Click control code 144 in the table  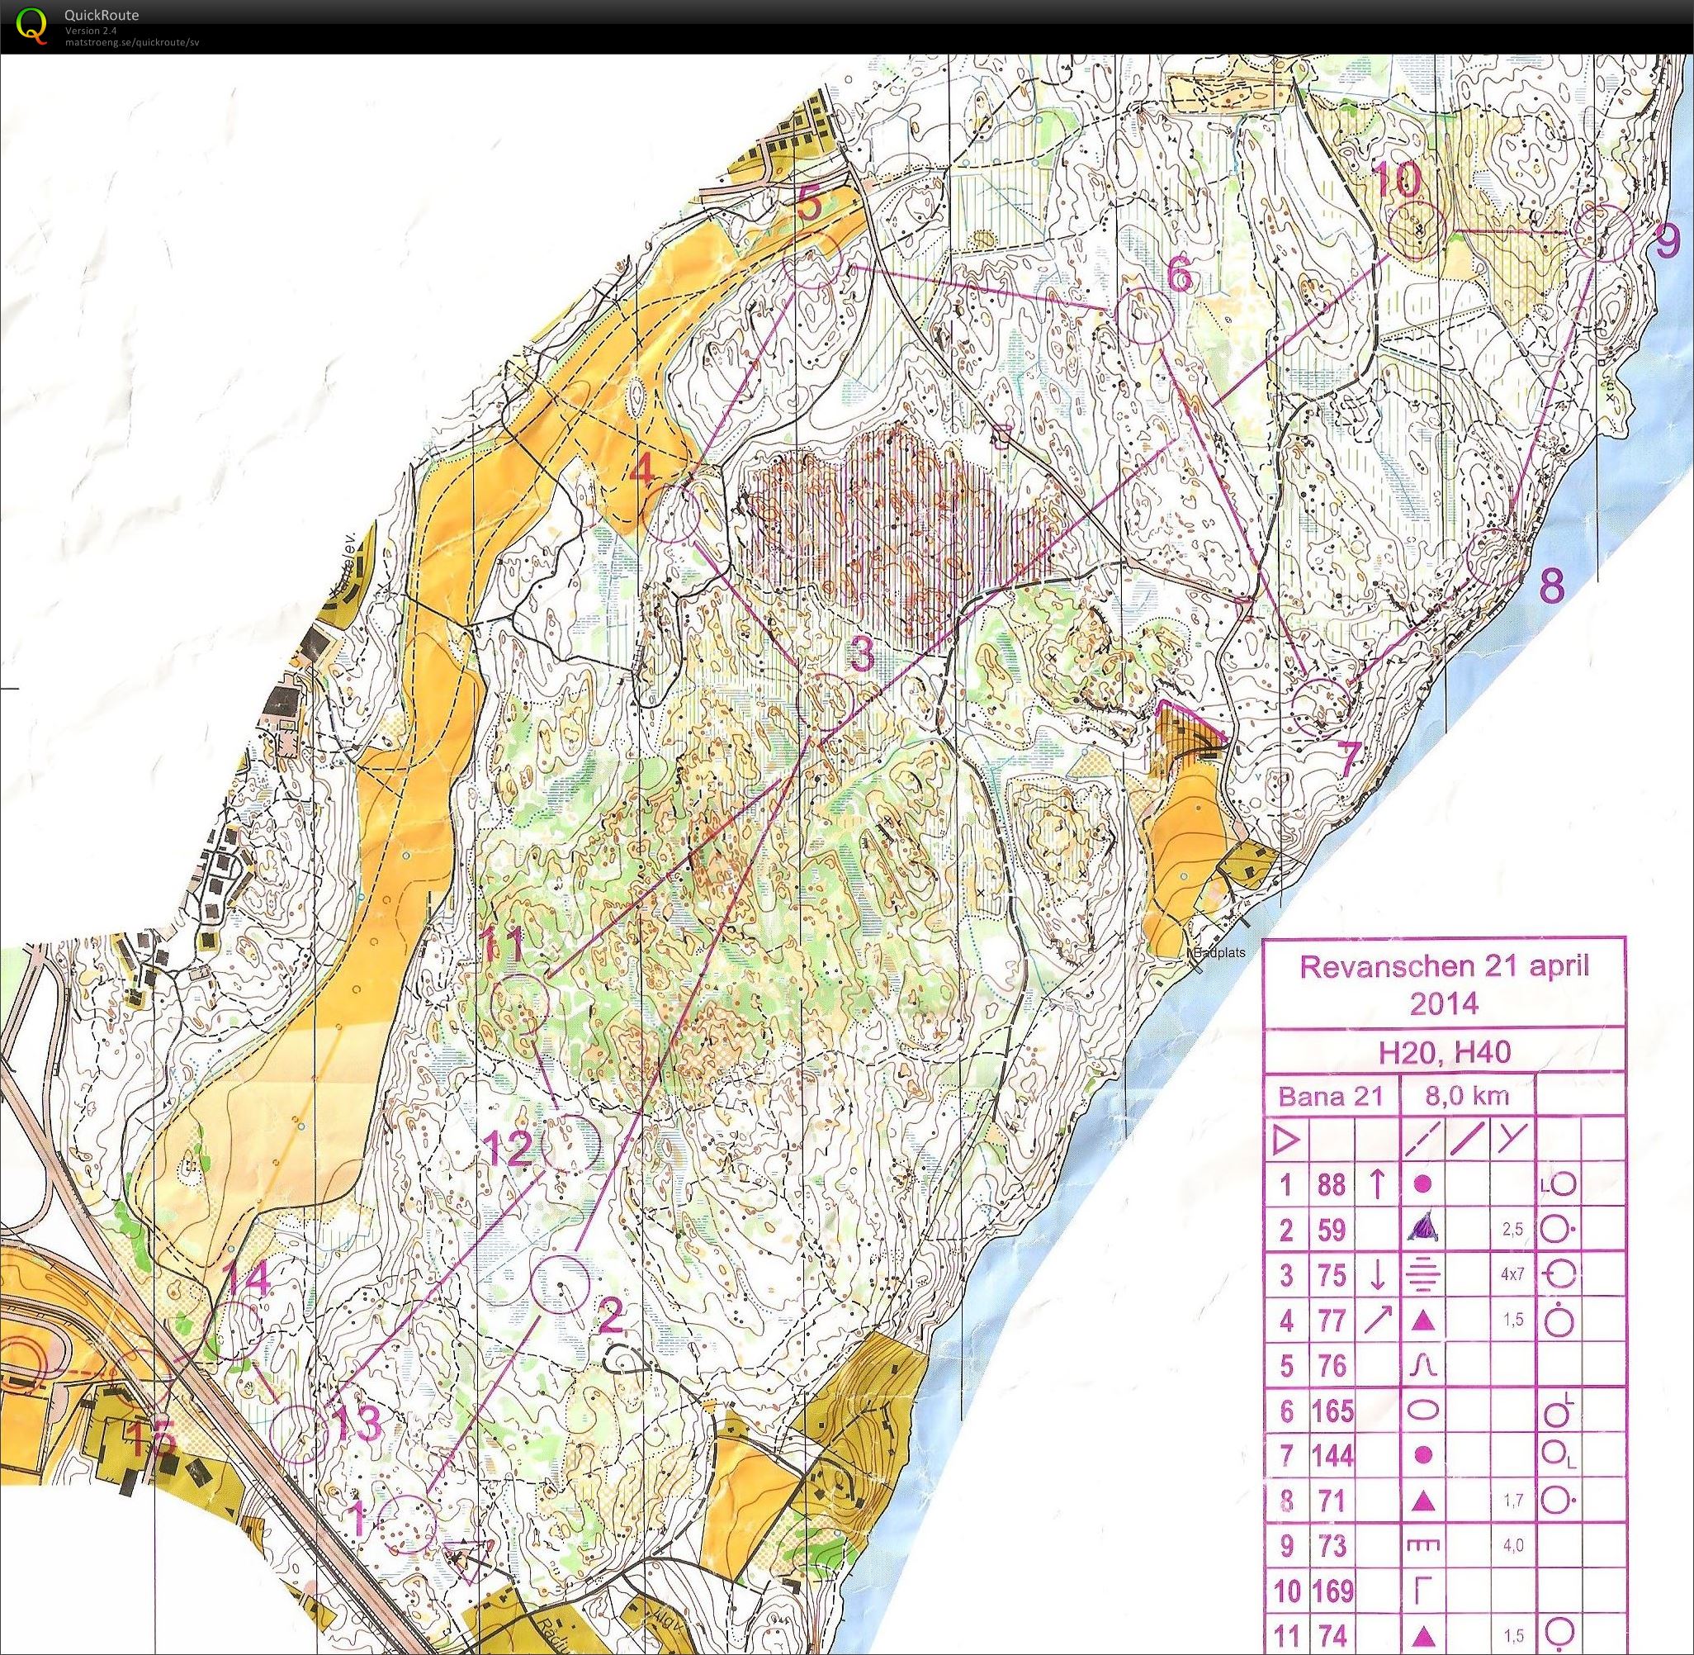[x=1332, y=1457]
